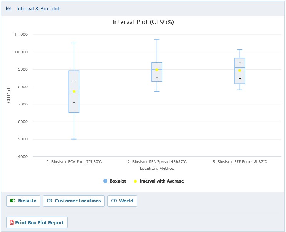Click the Location: Method axis label
Screen dimensions: 286x232
(157, 168)
